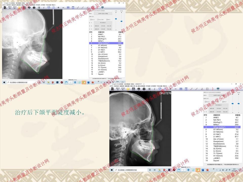The image size is (243, 182).
Task: Save using the floppy disk icon in the upper E-Ceph window
Action: 24,7
